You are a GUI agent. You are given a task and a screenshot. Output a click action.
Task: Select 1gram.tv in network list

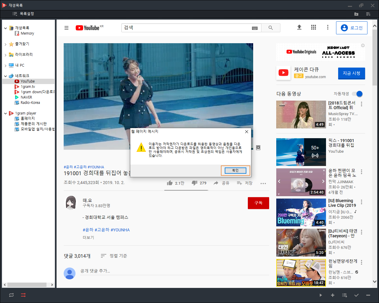click(x=28, y=87)
